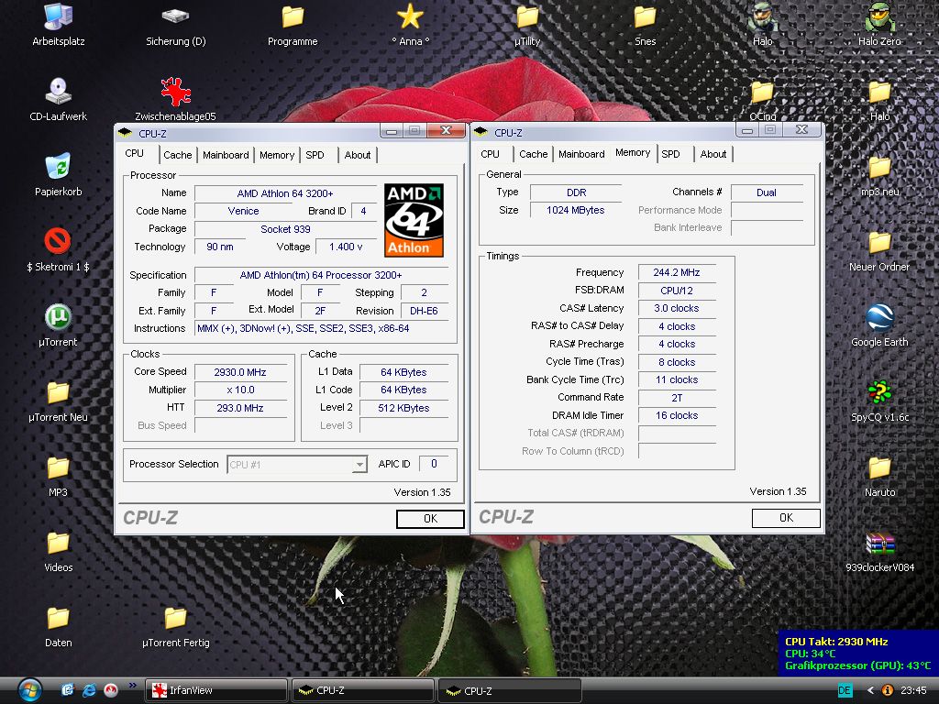Viewport: 939px width, 704px height.
Task: Select the Mainboard tab in left CPU-Z window
Action: pos(226,155)
